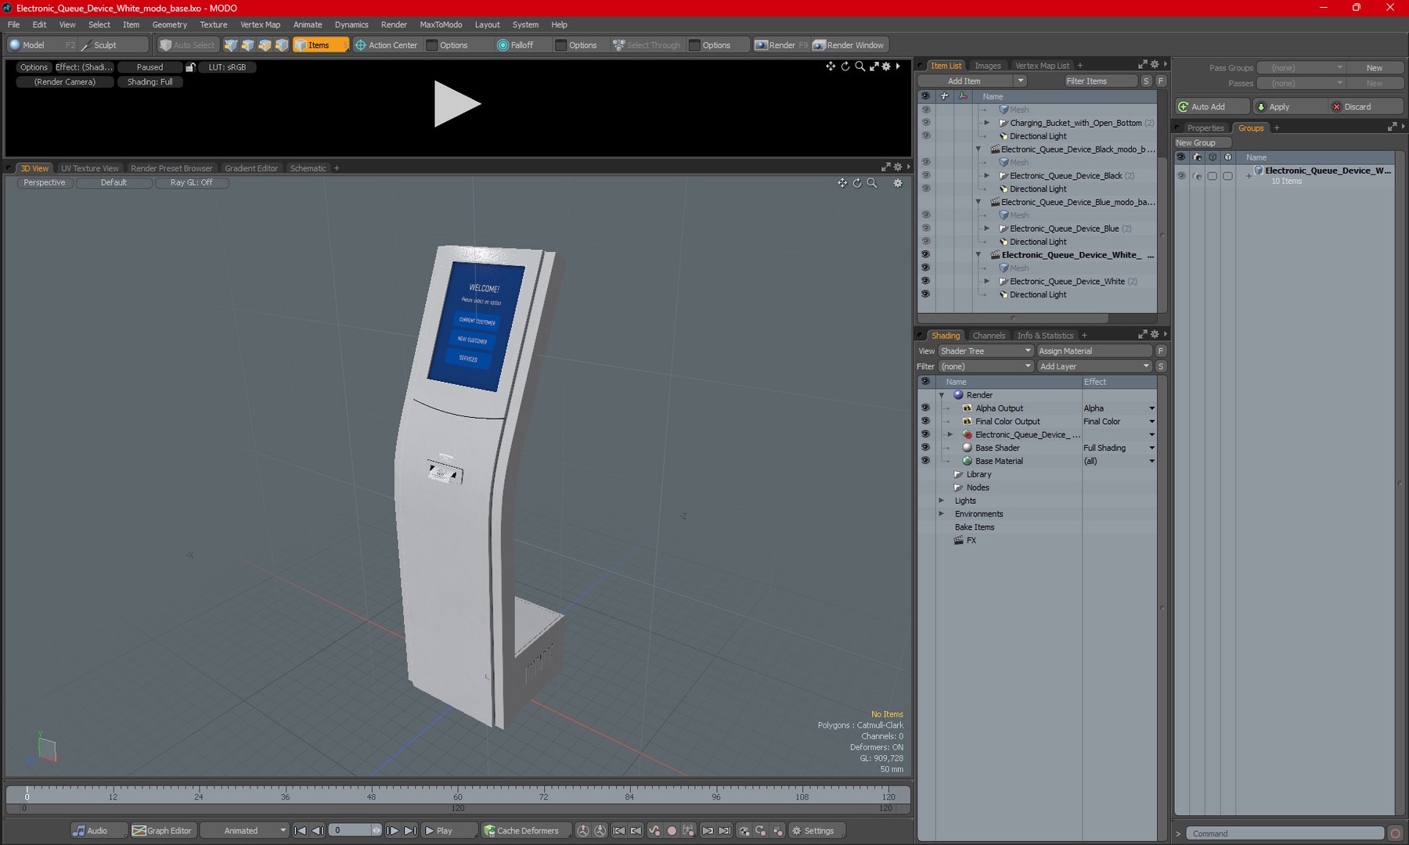Toggle eye for Alpha Output shader layer
The width and height of the screenshot is (1409, 845).
(x=925, y=408)
